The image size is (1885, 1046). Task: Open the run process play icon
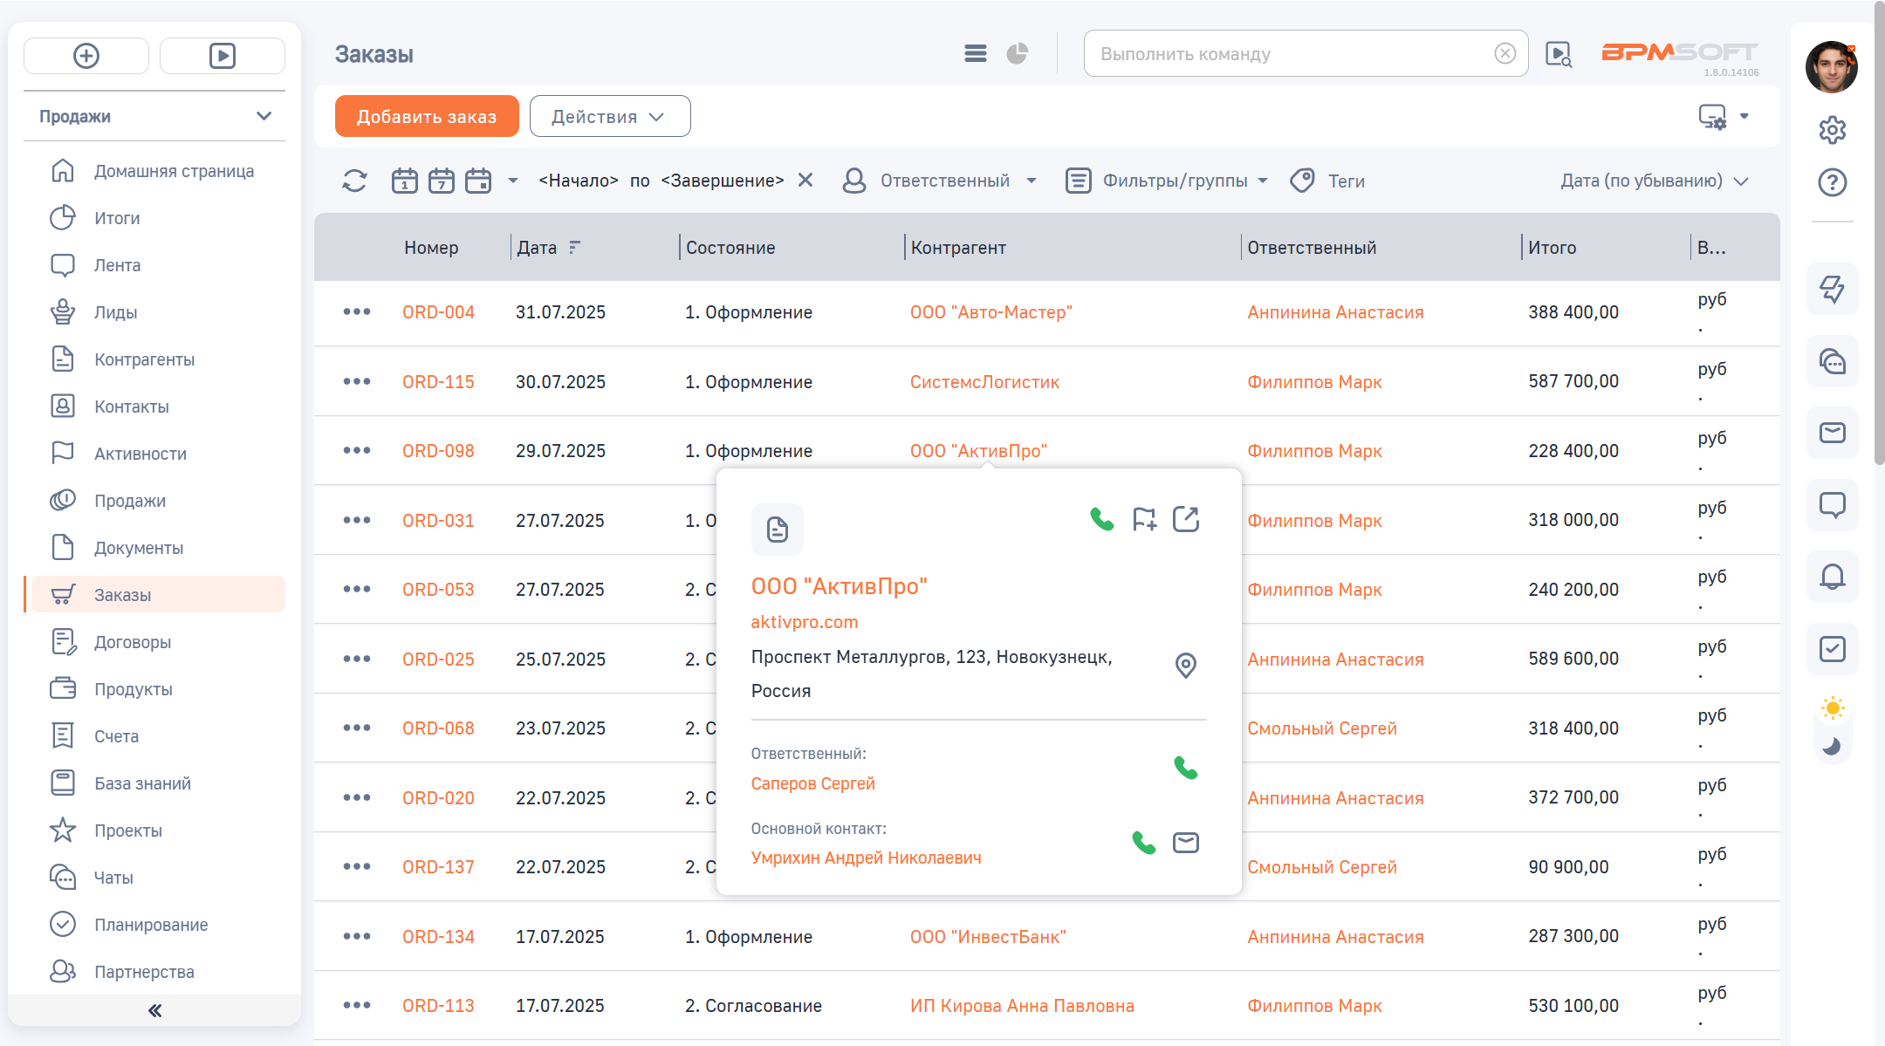click(223, 56)
